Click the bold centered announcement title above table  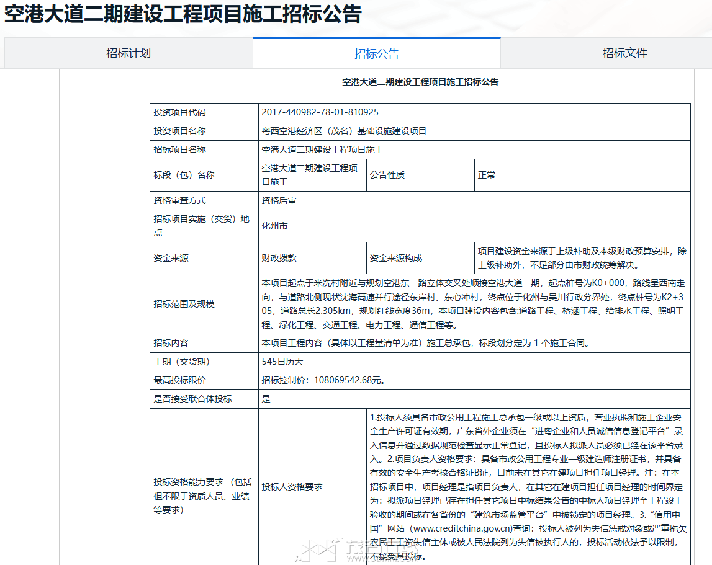(420, 82)
